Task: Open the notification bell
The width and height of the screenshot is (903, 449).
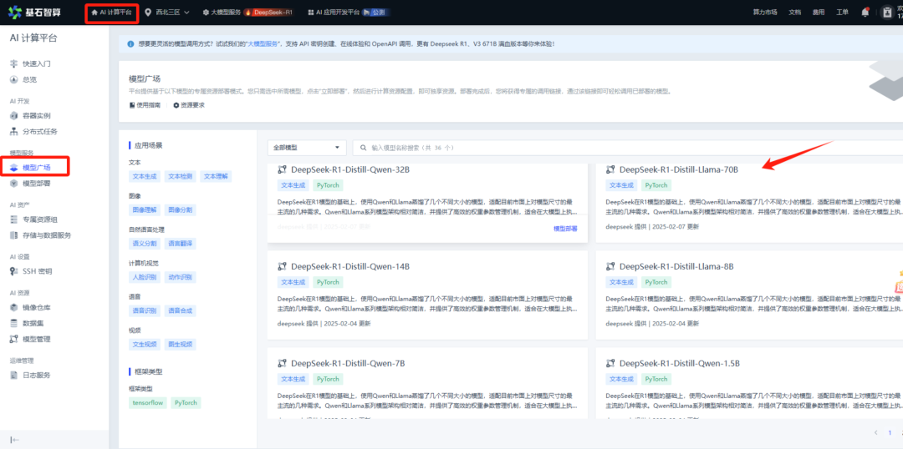Action: tap(865, 12)
